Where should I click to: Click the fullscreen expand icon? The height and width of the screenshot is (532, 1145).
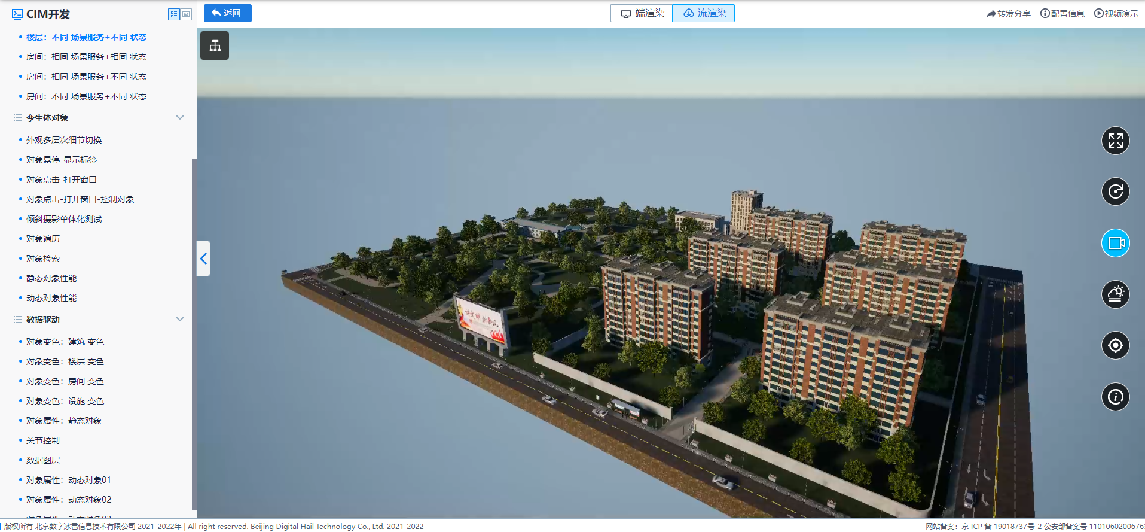click(x=1115, y=141)
